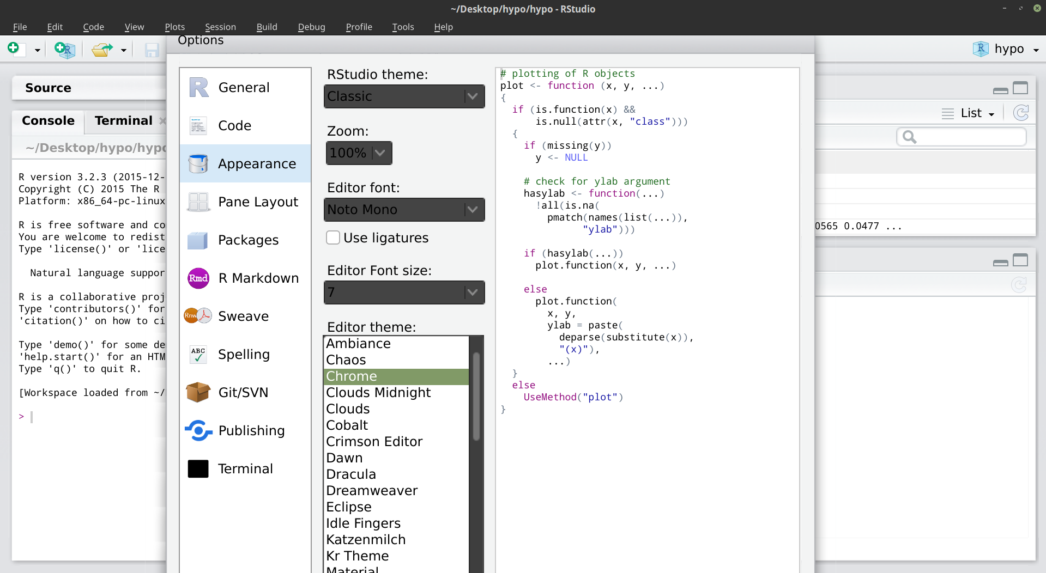The width and height of the screenshot is (1046, 573).
Task: Open the Terminal options category
Action: [245, 468]
